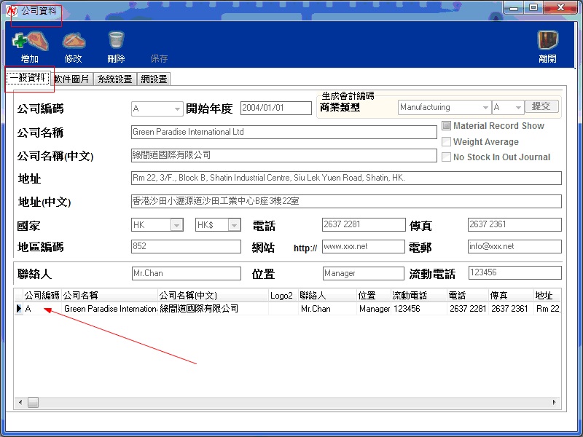Open the 公司編碼 dropdown showing A
The image size is (583, 437).
click(177, 109)
